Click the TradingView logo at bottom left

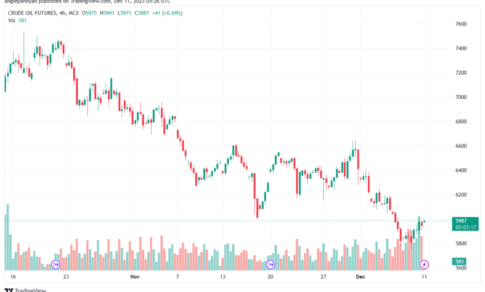[x=25, y=290]
